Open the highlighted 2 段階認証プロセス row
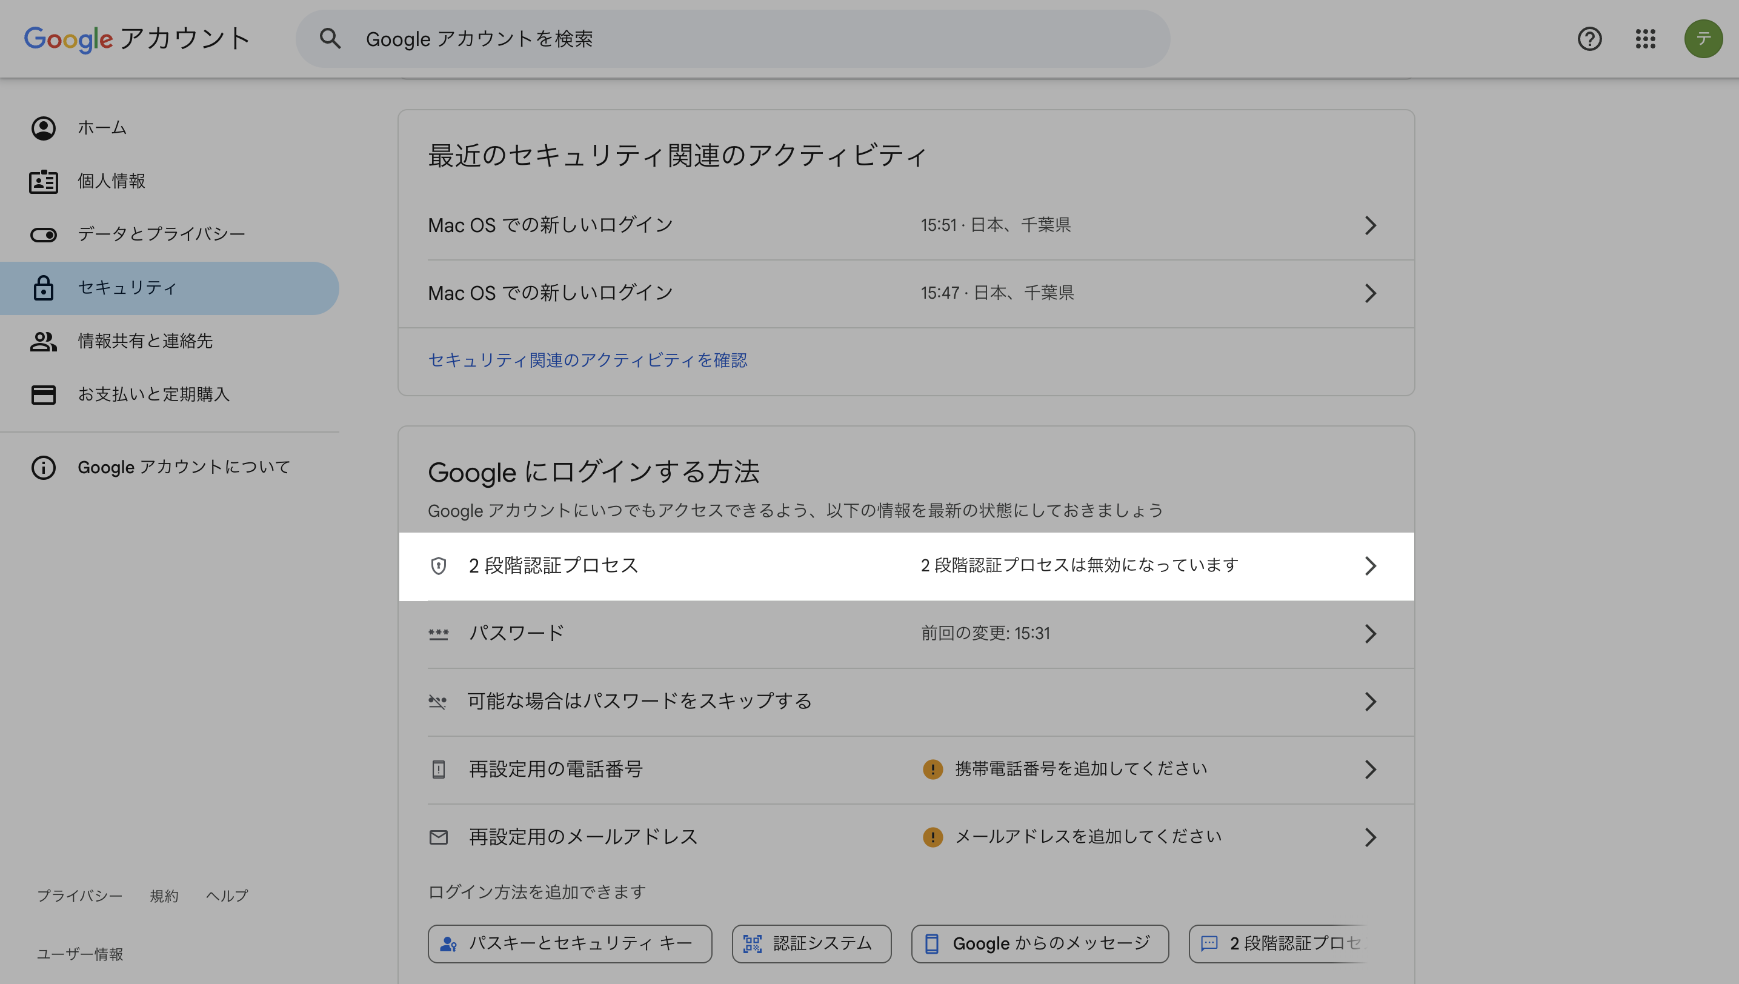1739x984 pixels. point(906,566)
